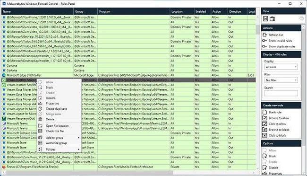The width and height of the screenshot is (307, 176).
Task: Click the Display - 476 rules header
Action: click(x=281, y=54)
